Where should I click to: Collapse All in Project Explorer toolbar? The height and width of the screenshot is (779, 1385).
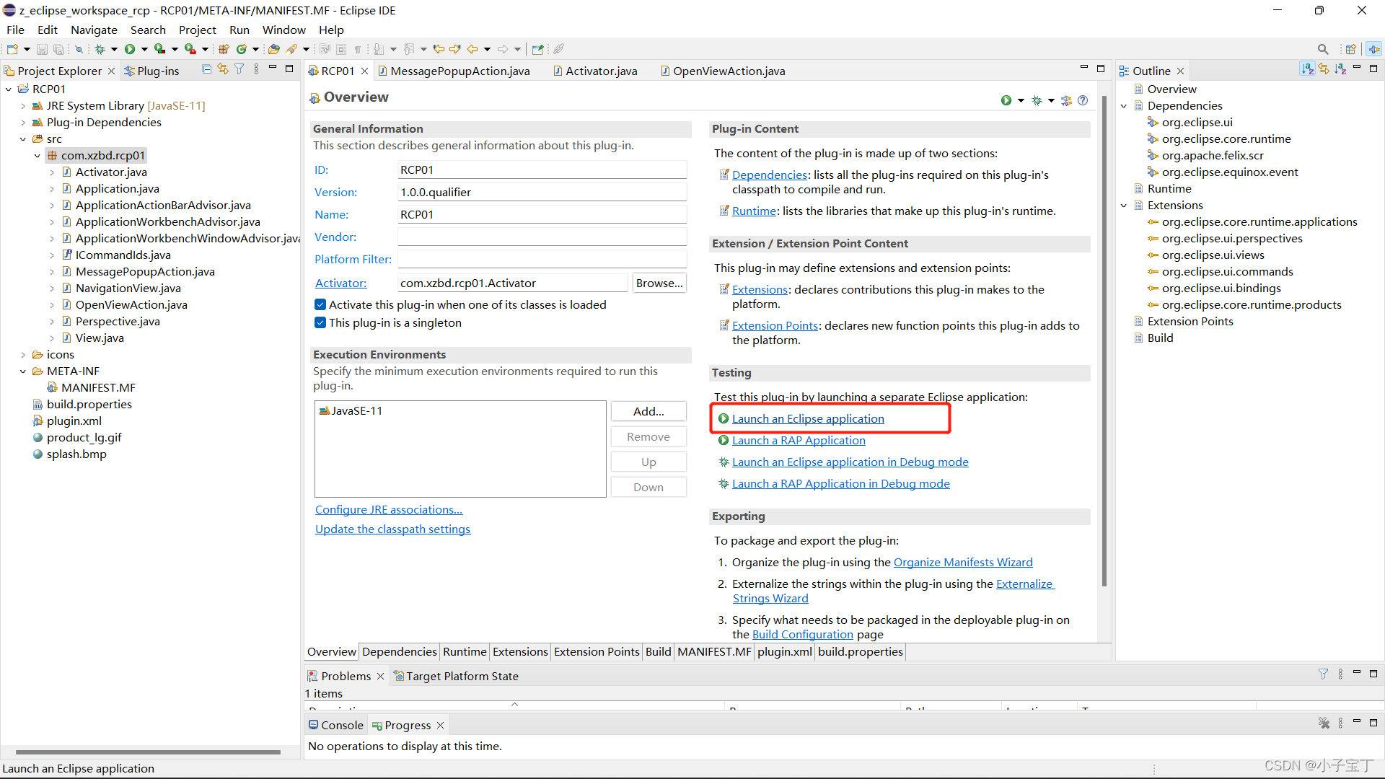[207, 69]
